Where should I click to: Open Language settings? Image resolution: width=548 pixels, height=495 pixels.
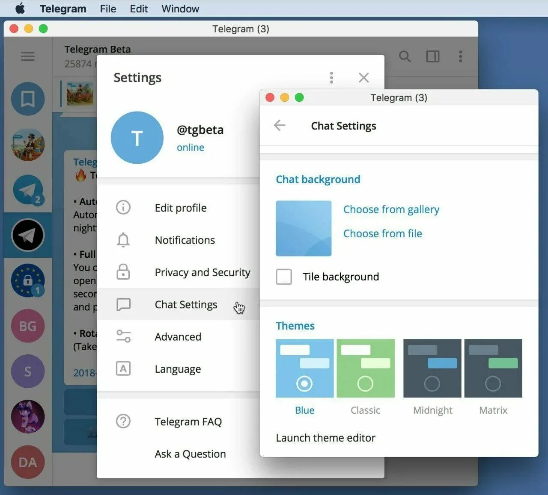click(178, 369)
